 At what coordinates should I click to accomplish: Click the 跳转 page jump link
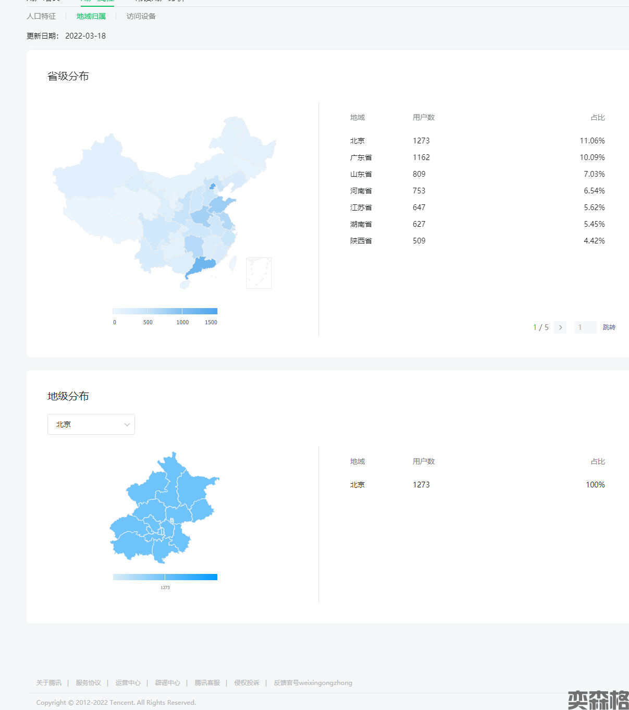(x=609, y=327)
